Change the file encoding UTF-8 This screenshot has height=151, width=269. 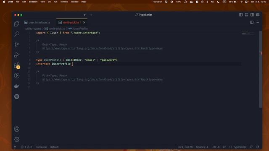216,147
